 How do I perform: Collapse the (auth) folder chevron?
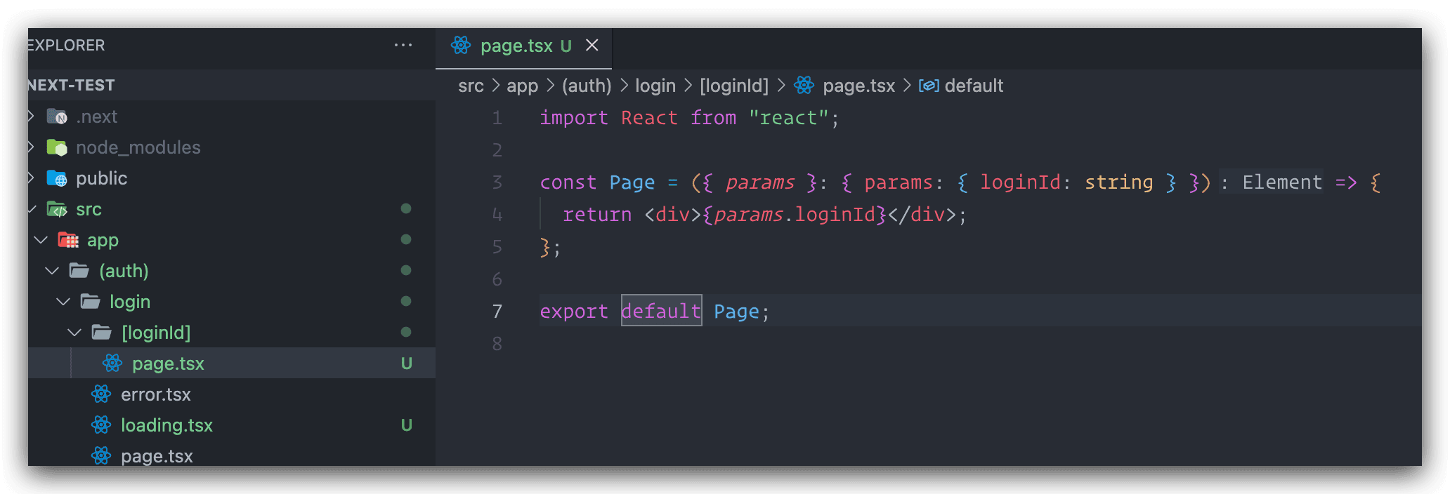click(x=53, y=271)
